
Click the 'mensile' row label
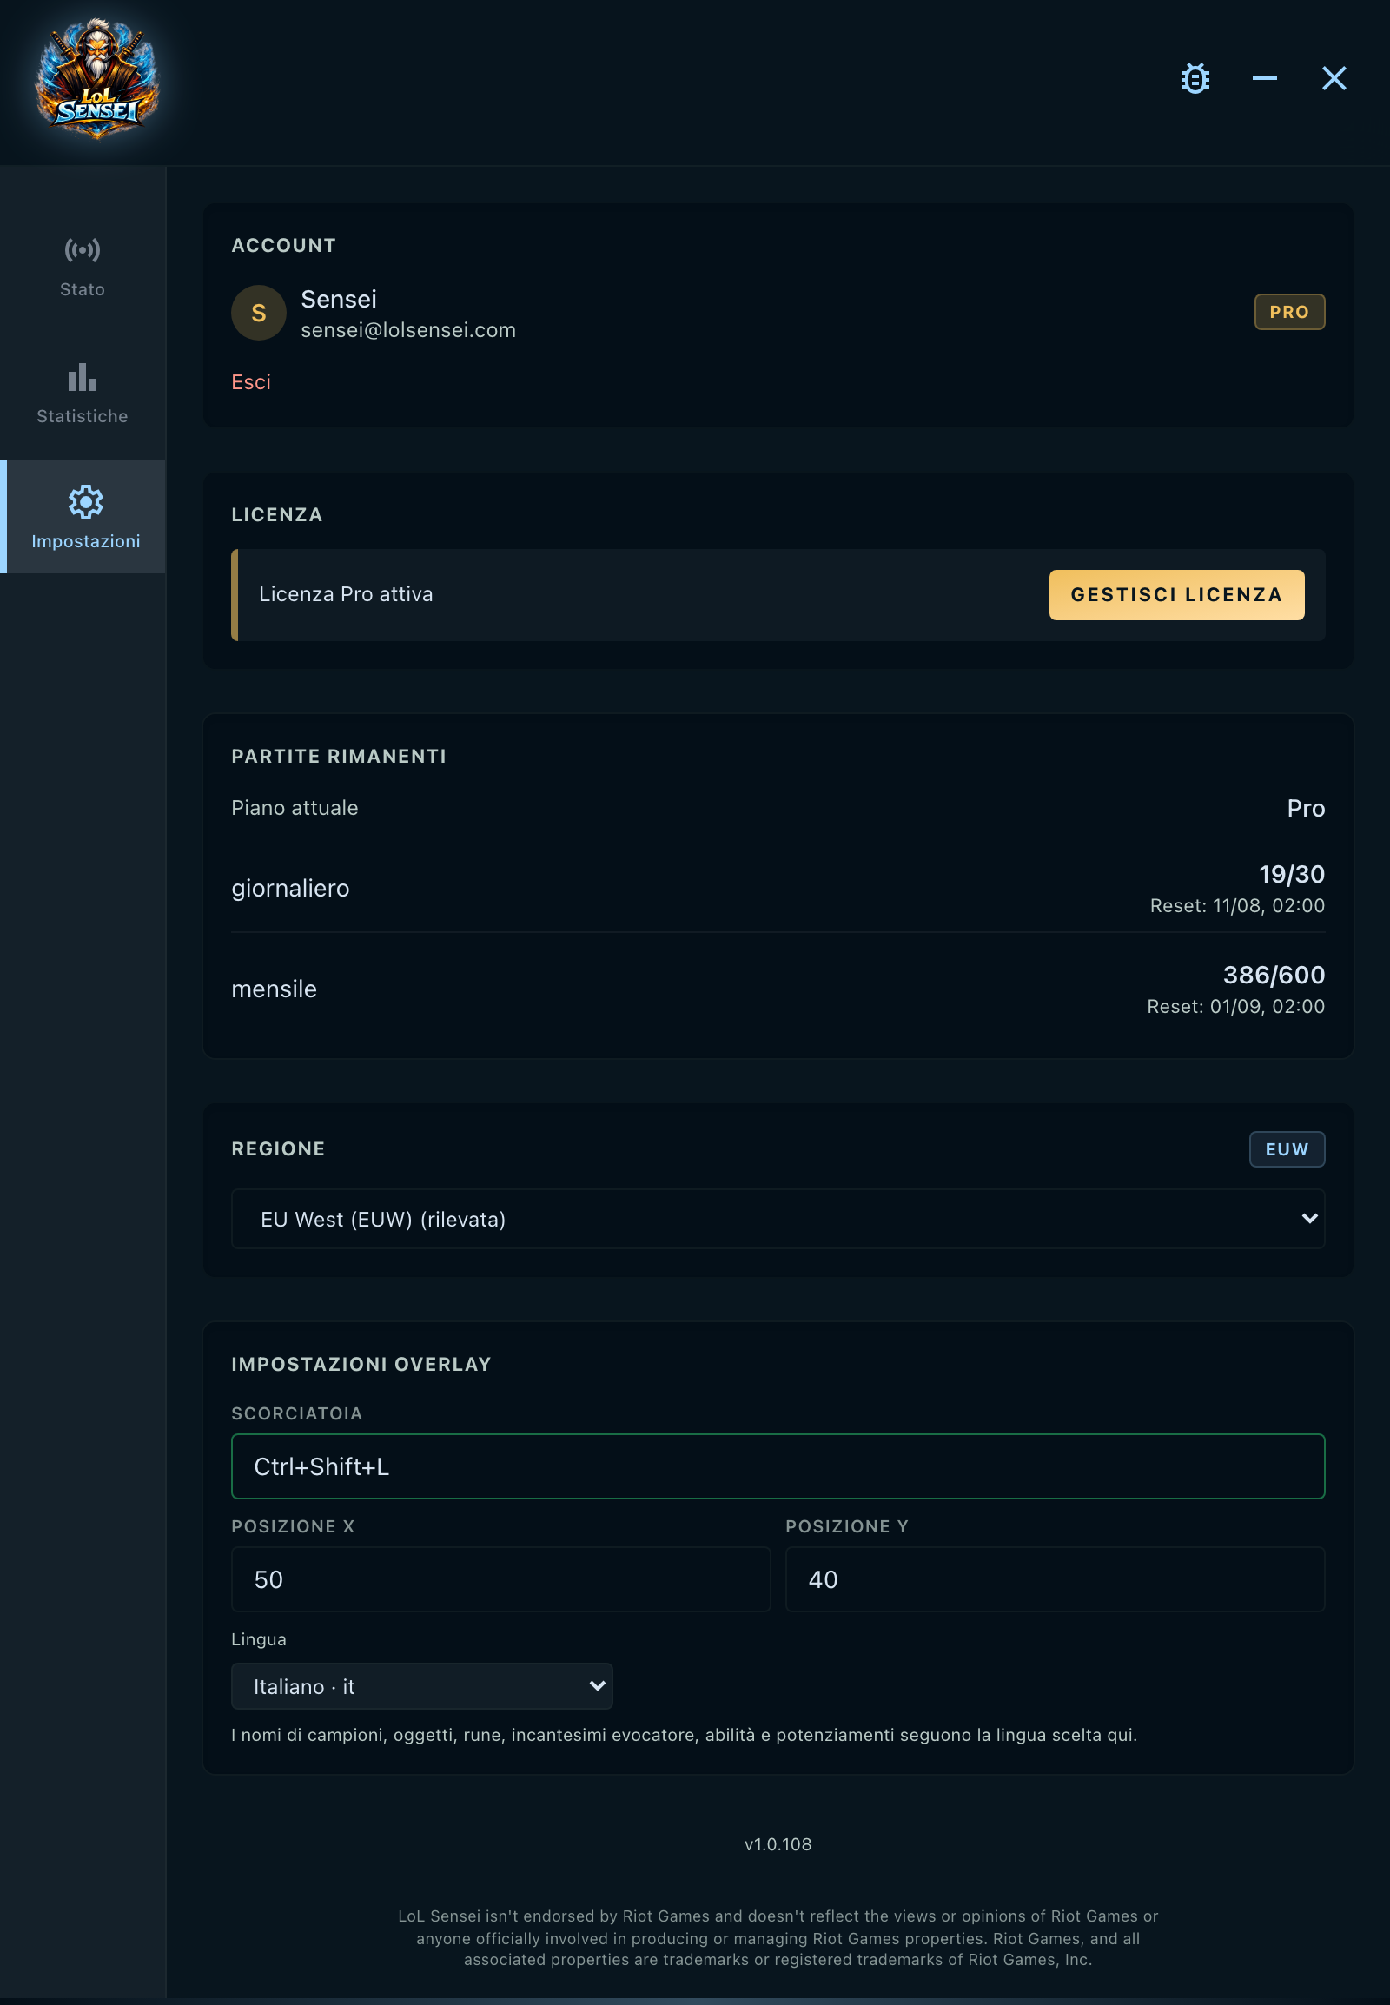(x=274, y=989)
